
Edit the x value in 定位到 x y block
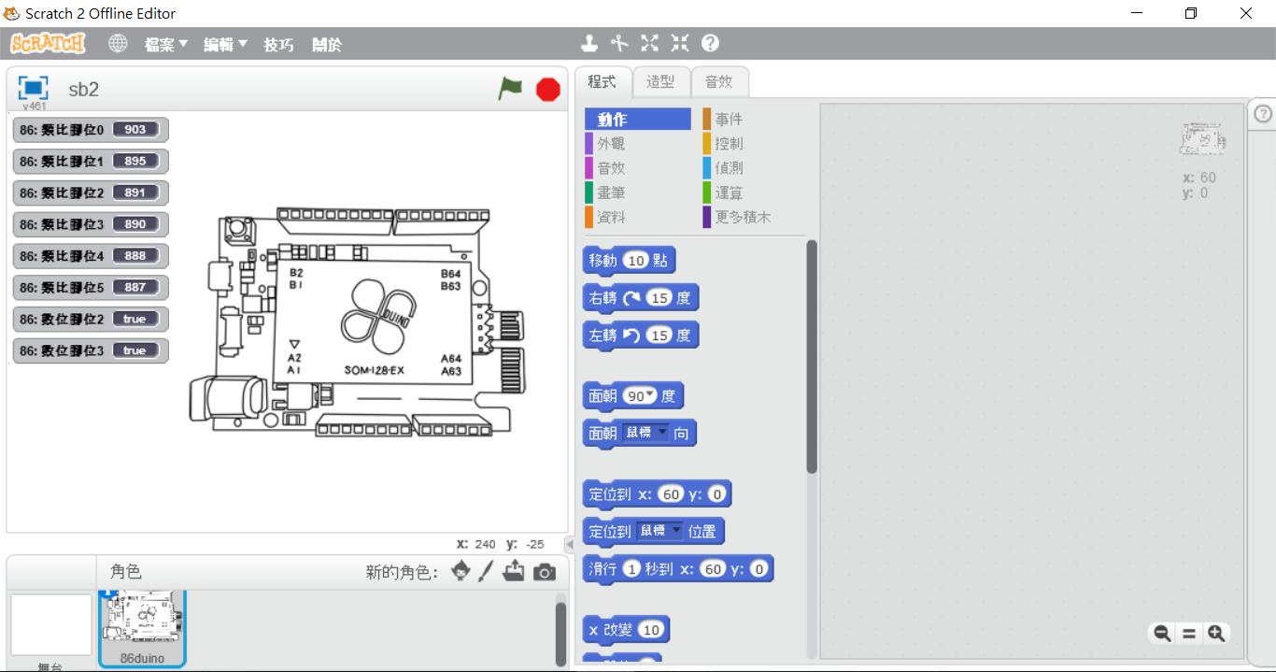coord(671,493)
